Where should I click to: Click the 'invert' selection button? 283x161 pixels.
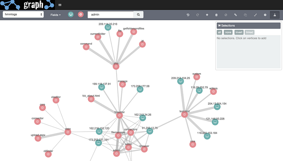[239, 32]
